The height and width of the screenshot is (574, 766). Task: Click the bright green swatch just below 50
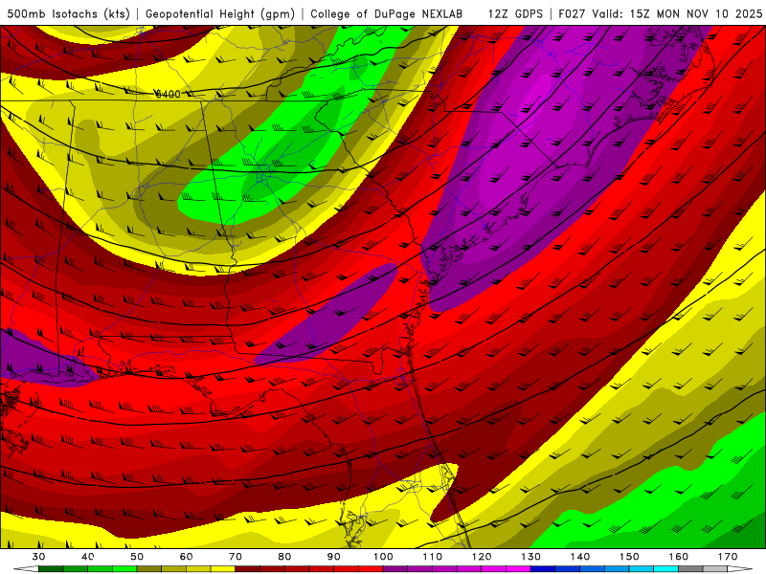pyautogui.click(x=124, y=568)
